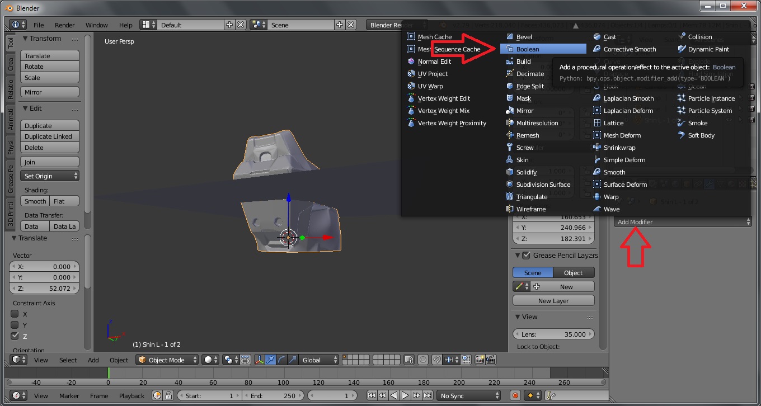Choose the Boolean modifier from the list
The height and width of the screenshot is (406, 761).
[543, 49]
